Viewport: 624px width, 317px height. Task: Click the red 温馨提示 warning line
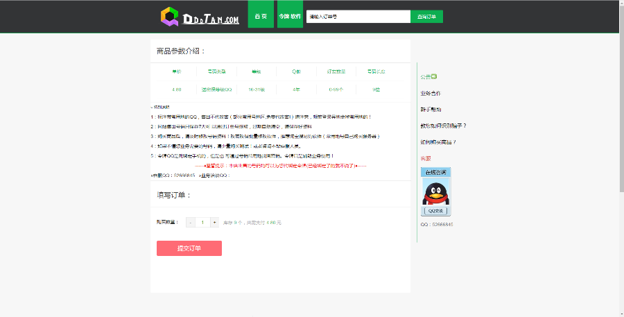tap(281, 166)
